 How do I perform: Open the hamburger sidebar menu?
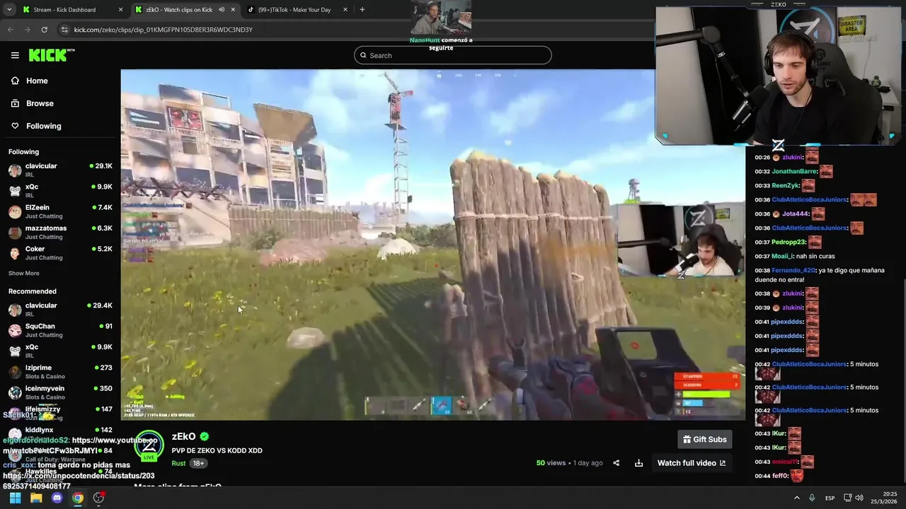pos(15,55)
